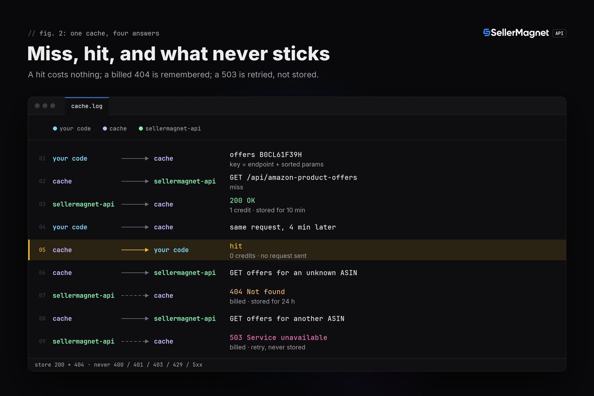The width and height of the screenshot is (594, 396).
Task: Click "key = endpoint + sorted params"
Action: click(277, 164)
